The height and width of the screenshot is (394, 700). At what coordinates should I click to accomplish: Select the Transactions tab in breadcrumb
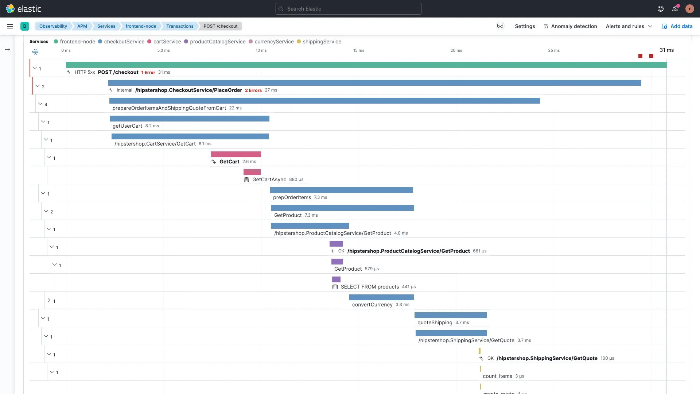click(179, 26)
